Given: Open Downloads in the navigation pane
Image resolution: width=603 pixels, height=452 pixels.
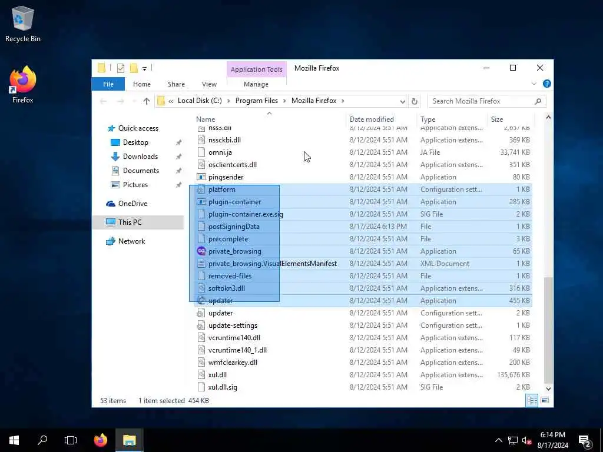Looking at the screenshot, I should (140, 157).
